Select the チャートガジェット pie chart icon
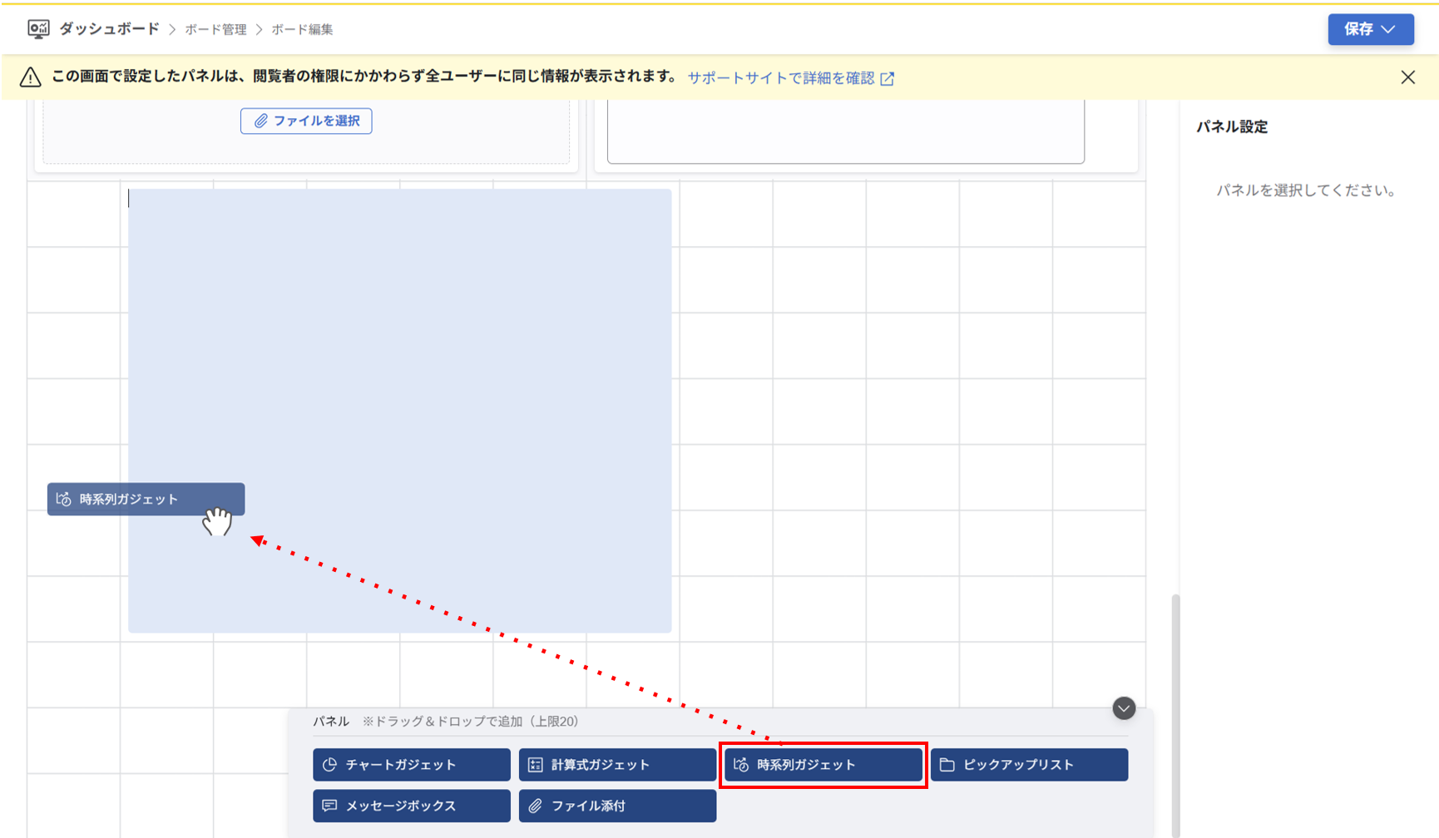Screen dimensions: 1439x838 (x=330, y=765)
